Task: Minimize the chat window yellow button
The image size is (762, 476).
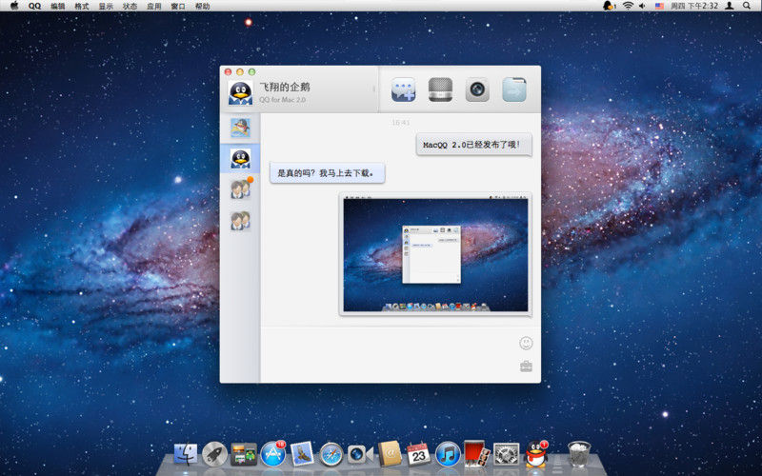Action: [x=240, y=72]
